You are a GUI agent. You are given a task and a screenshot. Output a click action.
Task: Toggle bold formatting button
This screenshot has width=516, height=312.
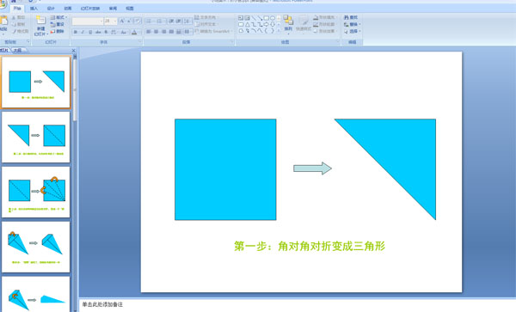[x=76, y=32]
